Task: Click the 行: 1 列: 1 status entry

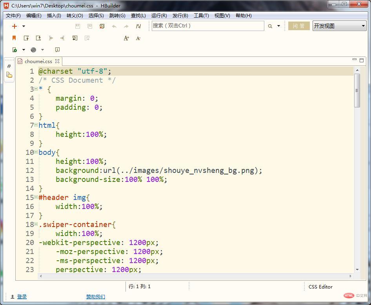Action: coord(140,287)
